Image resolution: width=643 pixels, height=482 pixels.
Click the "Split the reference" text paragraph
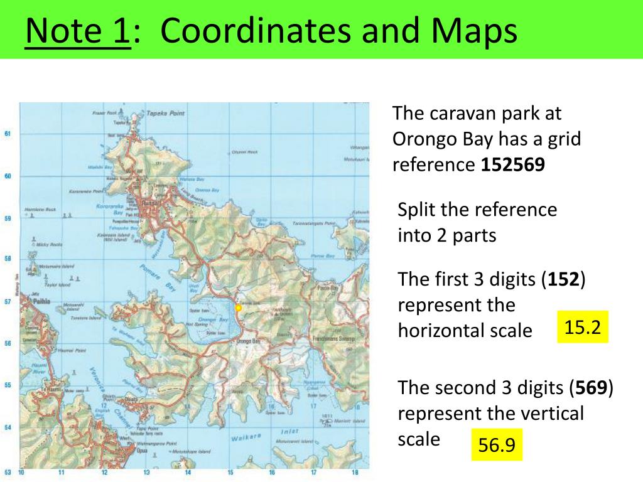(x=477, y=222)
